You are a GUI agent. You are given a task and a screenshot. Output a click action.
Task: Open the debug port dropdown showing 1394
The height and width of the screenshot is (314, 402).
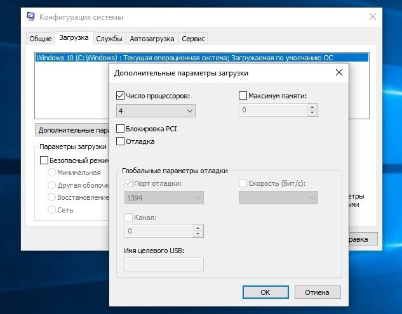click(x=164, y=198)
